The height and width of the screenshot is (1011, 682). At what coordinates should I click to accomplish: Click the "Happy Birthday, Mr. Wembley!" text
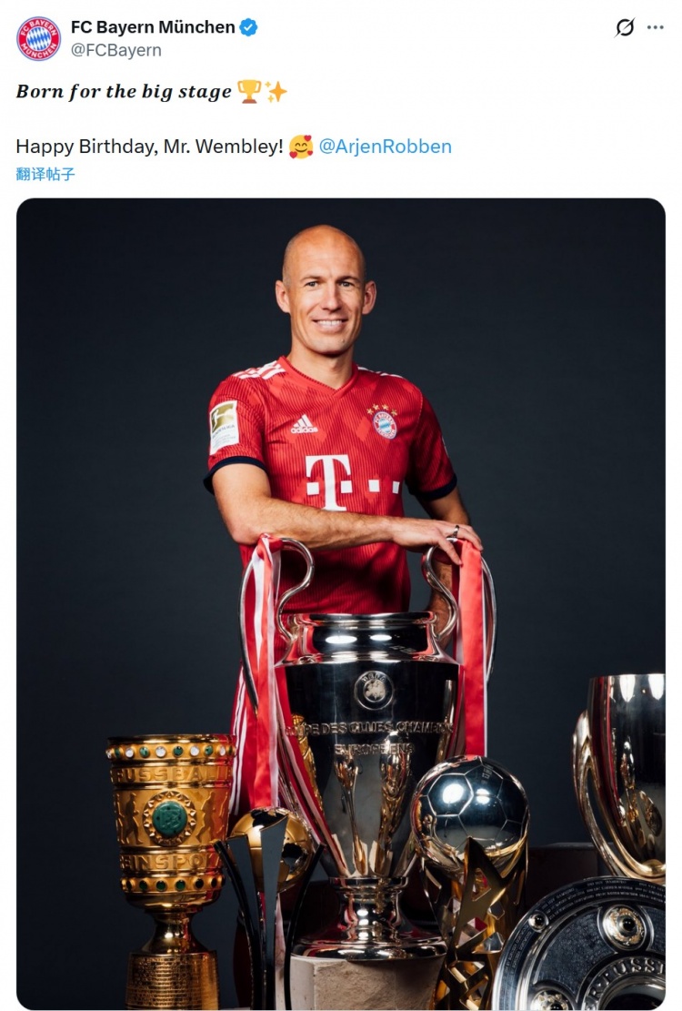point(149,147)
